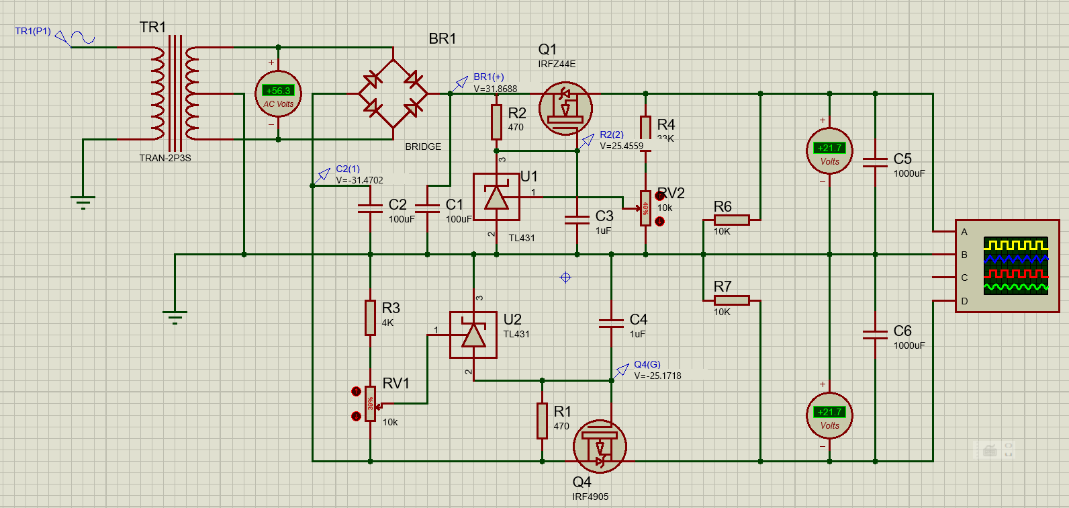Select the U1 TL431 regulator symbol
This screenshot has width=1069, height=508.
[496, 197]
